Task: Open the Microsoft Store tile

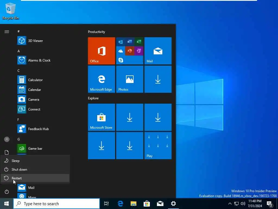Action: 102,117
